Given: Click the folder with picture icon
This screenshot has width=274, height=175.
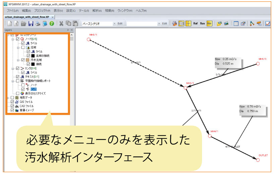Looking at the screenshot, I should (219, 23).
